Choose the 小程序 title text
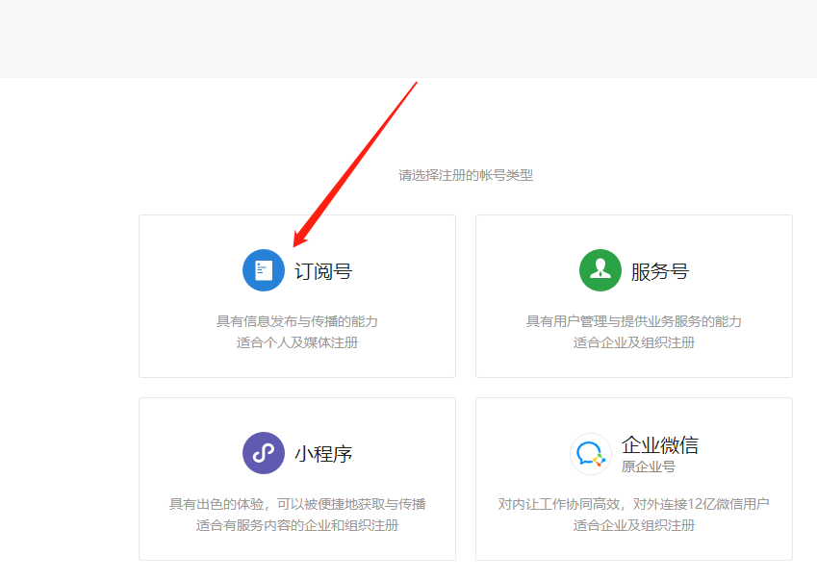Image resolution: width=817 pixels, height=580 pixels. pos(323,454)
